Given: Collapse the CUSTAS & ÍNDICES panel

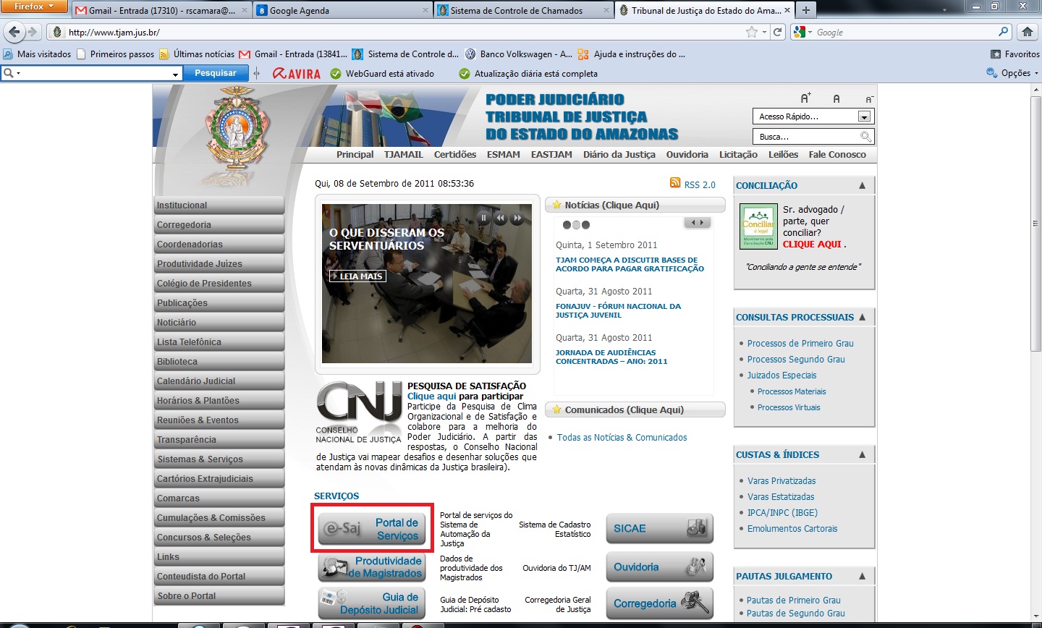Looking at the screenshot, I should [x=862, y=455].
